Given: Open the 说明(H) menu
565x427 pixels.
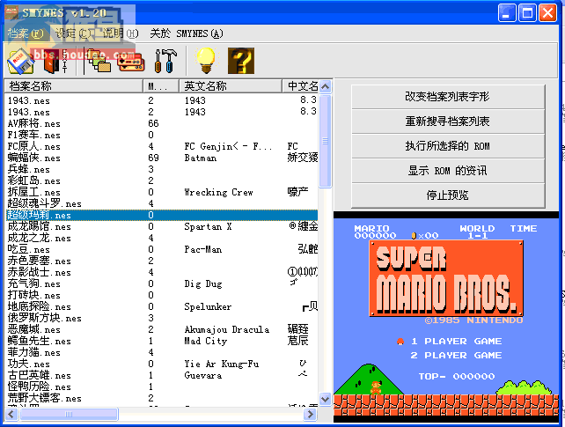Looking at the screenshot, I should click(x=121, y=33).
